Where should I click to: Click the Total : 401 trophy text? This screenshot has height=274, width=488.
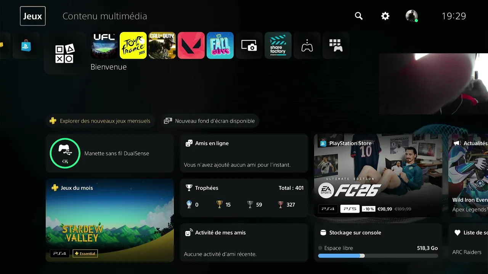(291, 188)
